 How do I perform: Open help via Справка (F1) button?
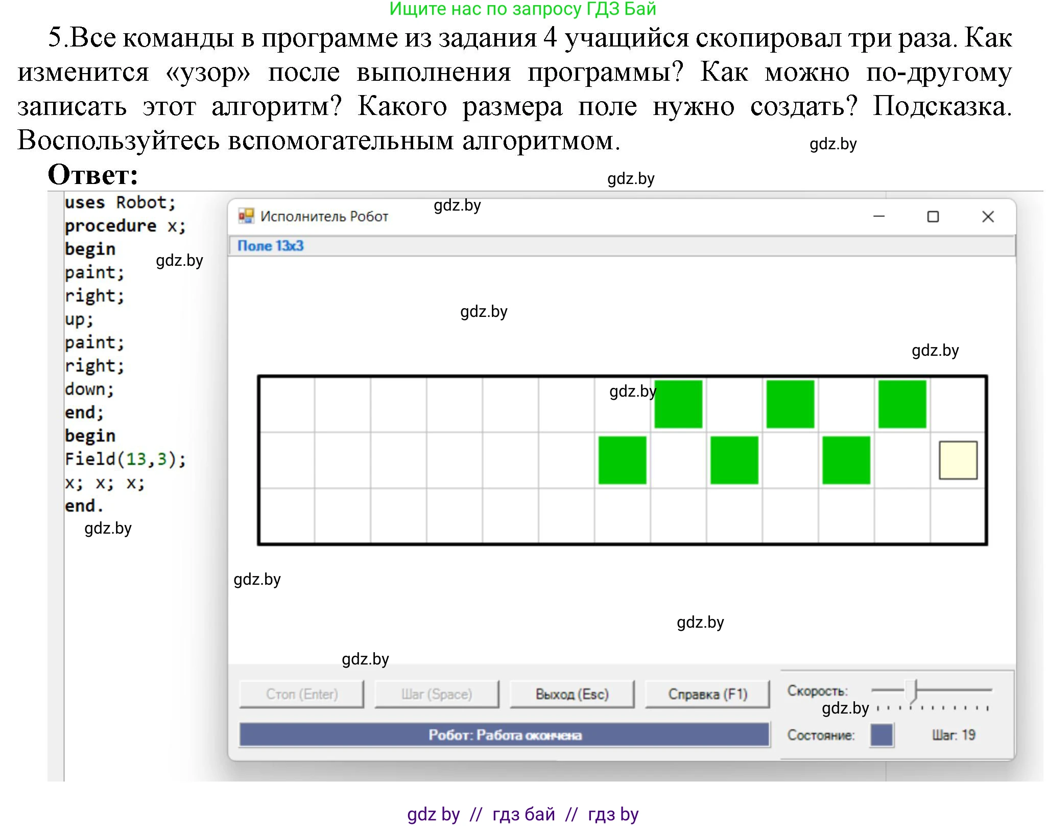click(x=707, y=694)
